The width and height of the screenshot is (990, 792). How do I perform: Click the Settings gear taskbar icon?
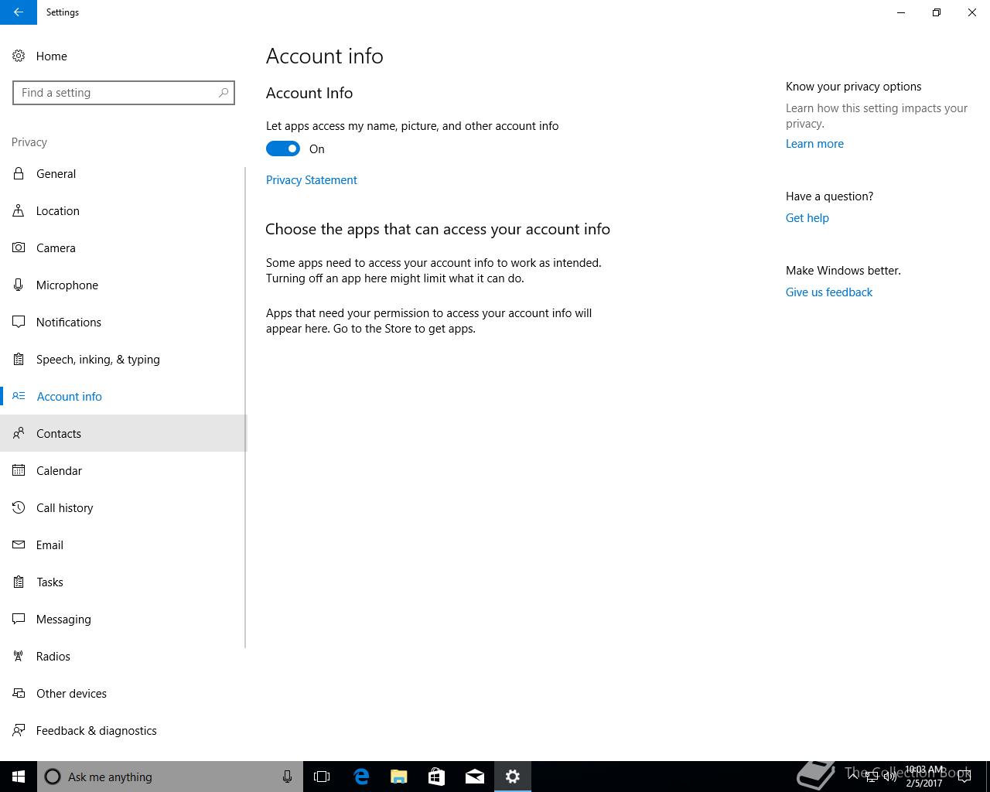(512, 777)
